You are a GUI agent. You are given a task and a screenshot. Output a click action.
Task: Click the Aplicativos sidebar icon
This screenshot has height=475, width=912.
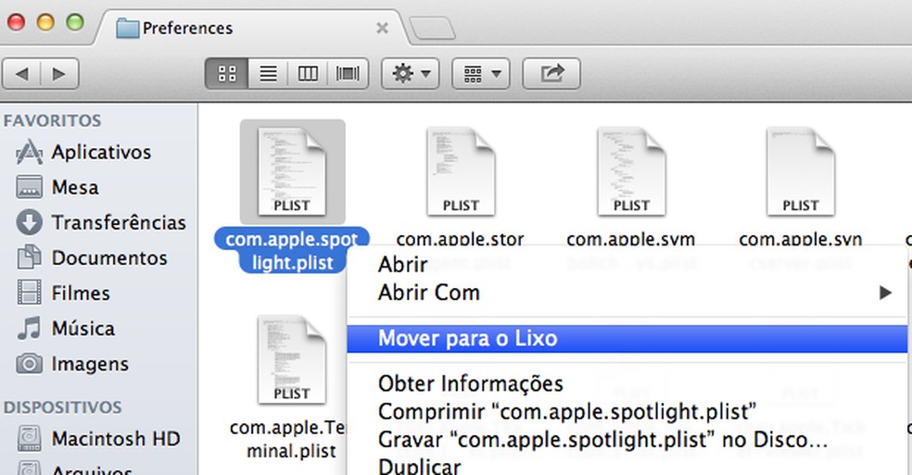click(x=29, y=153)
